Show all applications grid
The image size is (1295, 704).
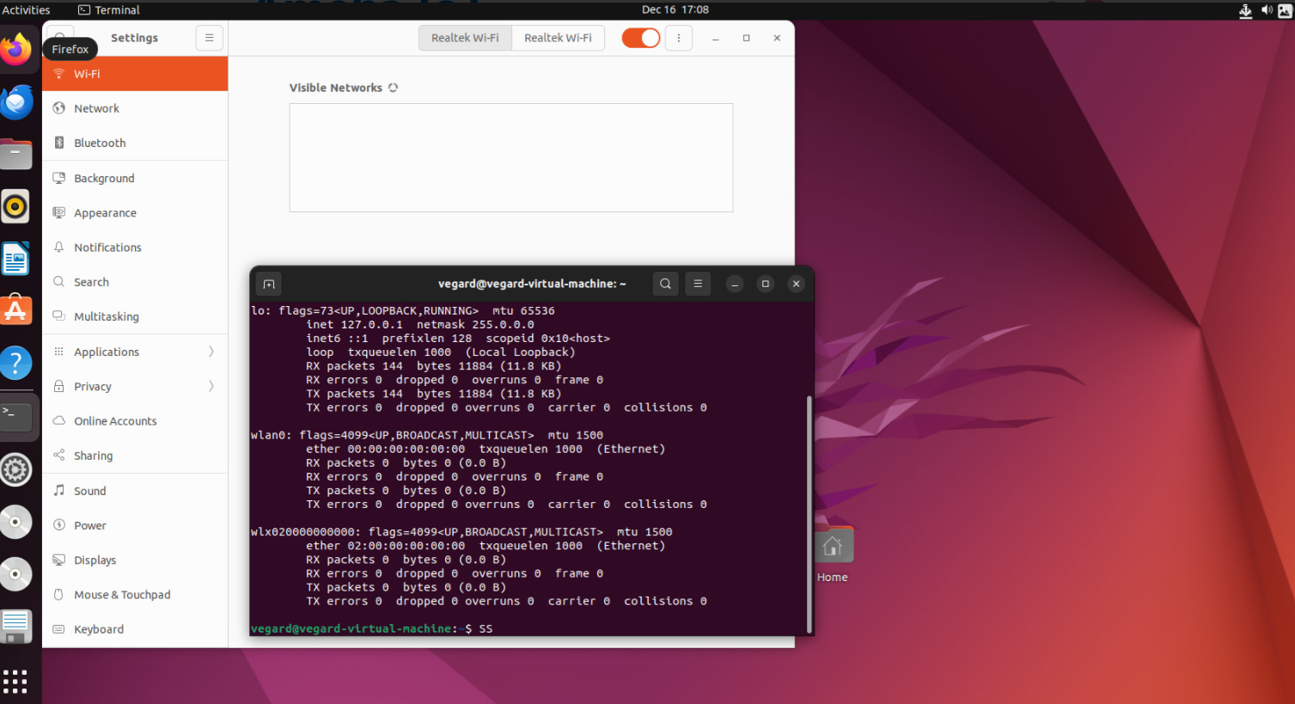click(x=15, y=681)
